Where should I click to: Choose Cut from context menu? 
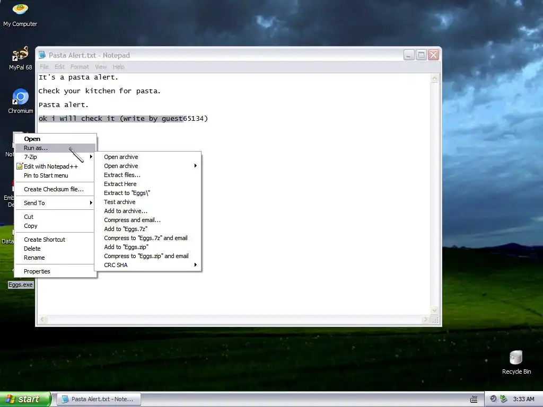[x=55, y=217]
